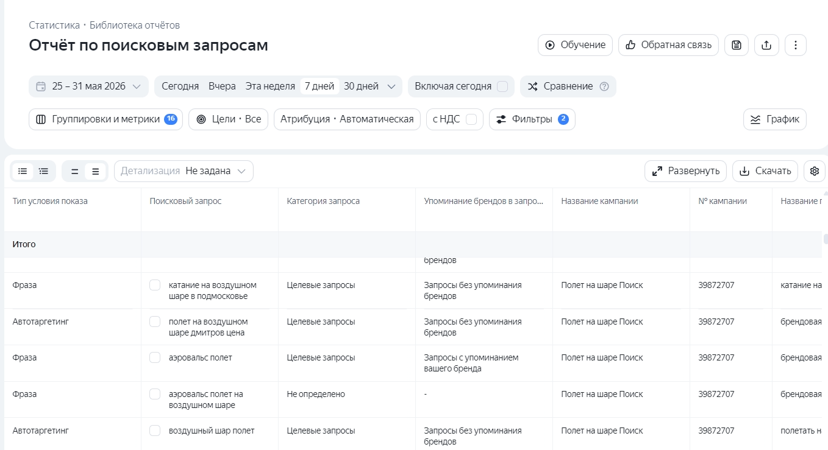This screenshot has width=828, height=450.
Task: Switch to compact row density icon
Action: pos(74,171)
